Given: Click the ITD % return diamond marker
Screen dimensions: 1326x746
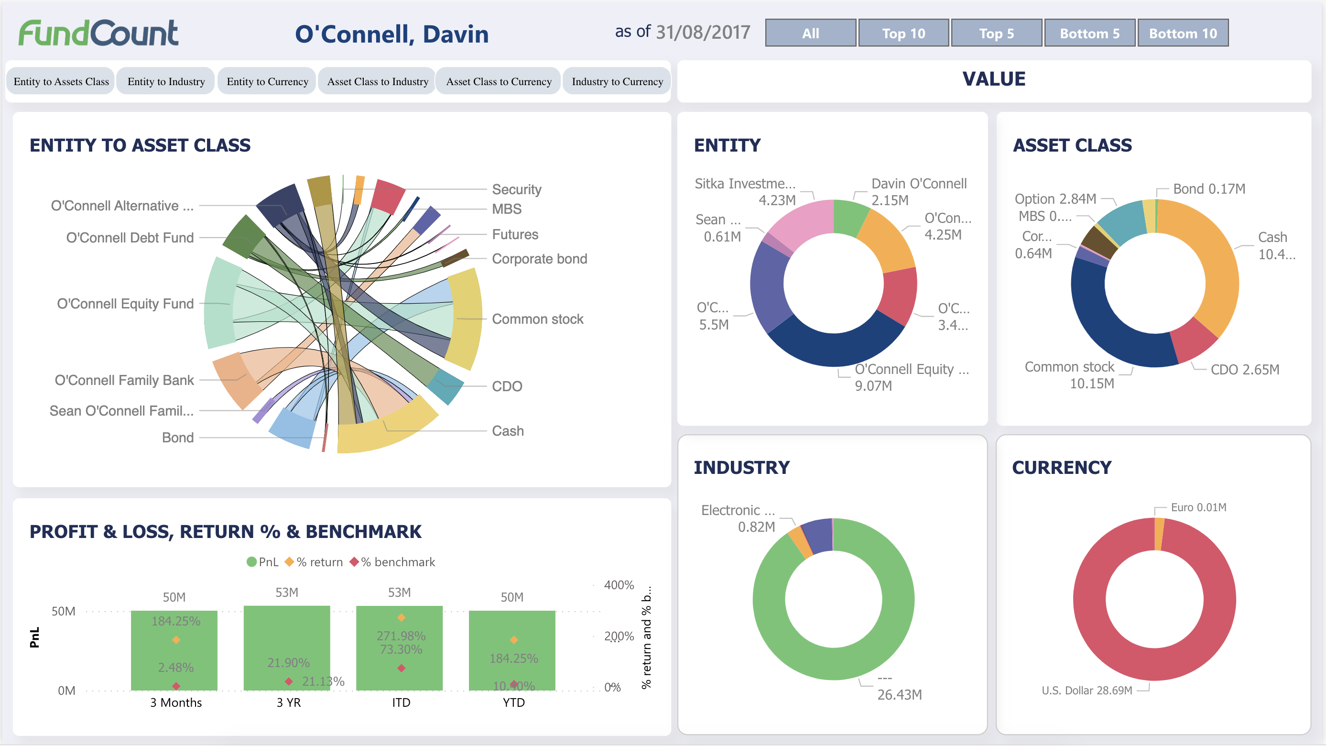Looking at the screenshot, I should (x=402, y=617).
